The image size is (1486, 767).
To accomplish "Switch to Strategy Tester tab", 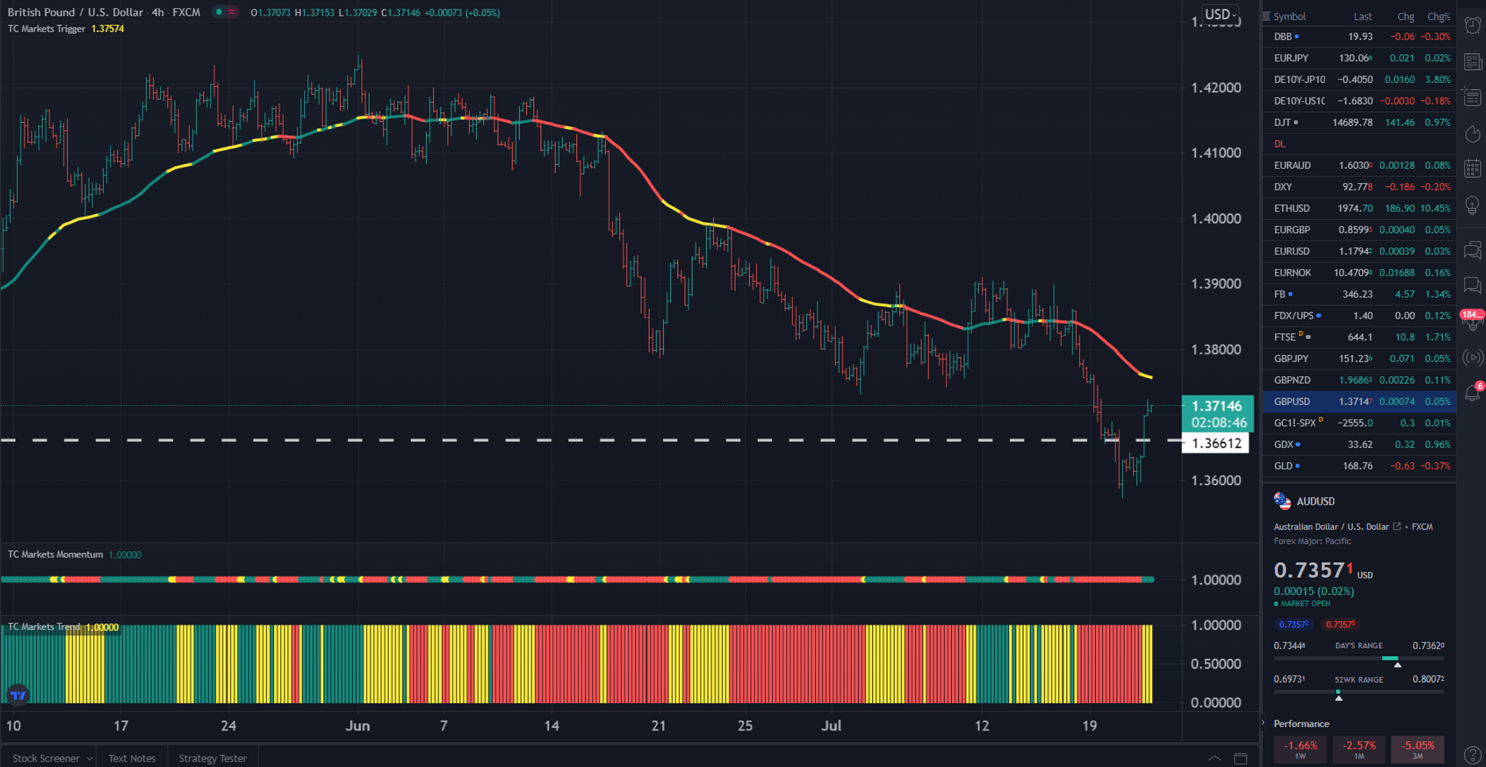I will [x=212, y=758].
